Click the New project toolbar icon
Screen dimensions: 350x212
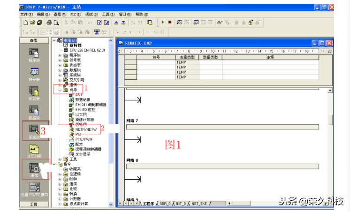tap(25, 23)
